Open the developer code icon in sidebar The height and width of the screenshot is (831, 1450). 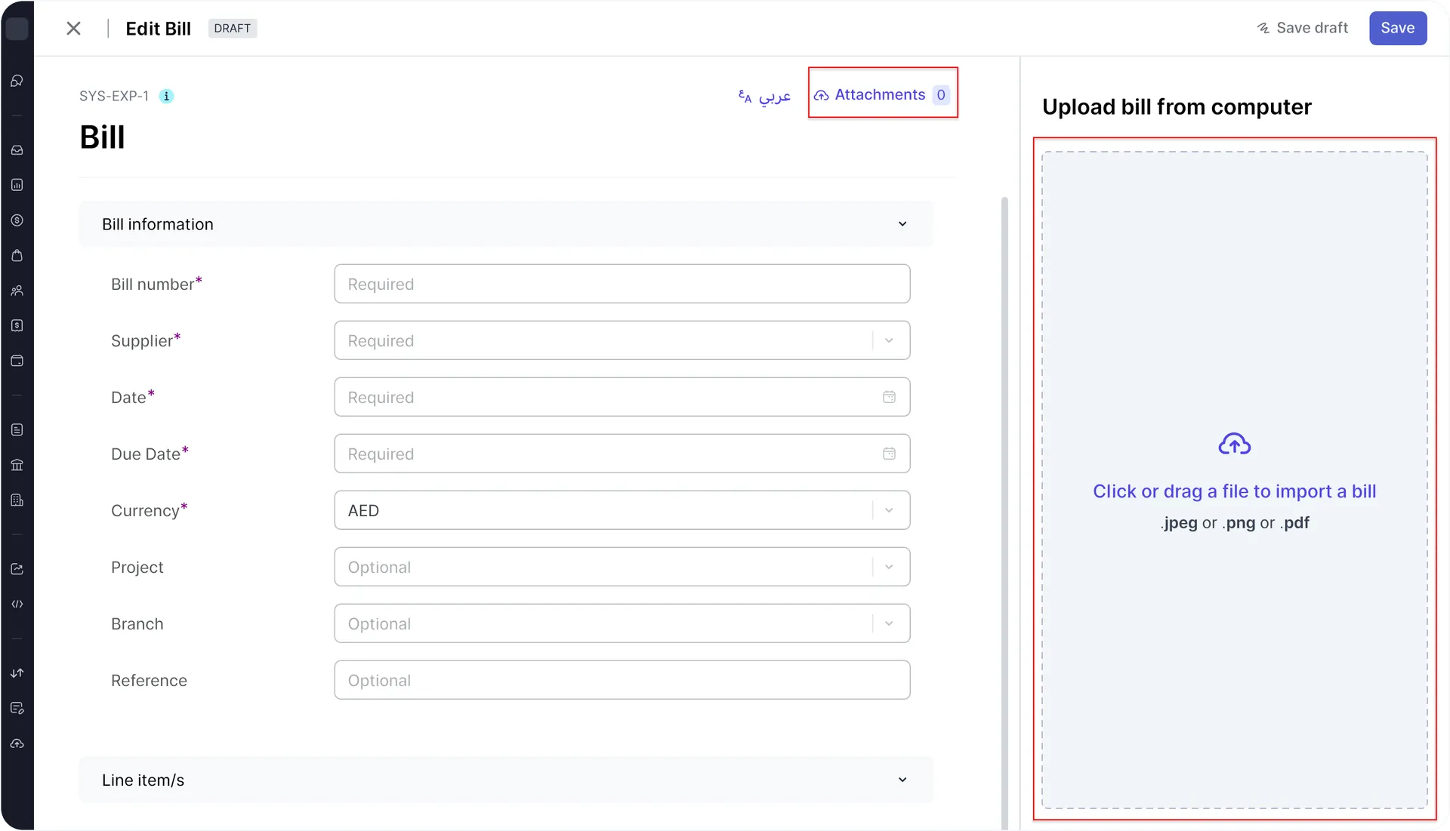coord(17,603)
